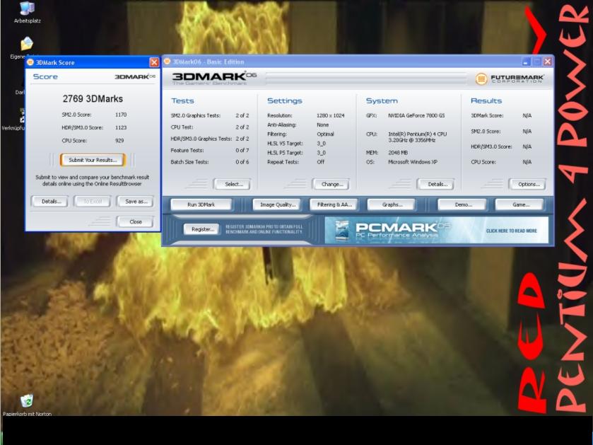Click the Futuremark Corporation logo
This screenshot has width=593, height=445.
click(510, 79)
